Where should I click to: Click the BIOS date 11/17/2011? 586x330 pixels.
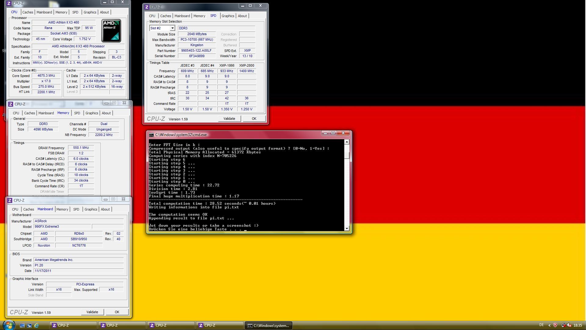tap(78, 271)
